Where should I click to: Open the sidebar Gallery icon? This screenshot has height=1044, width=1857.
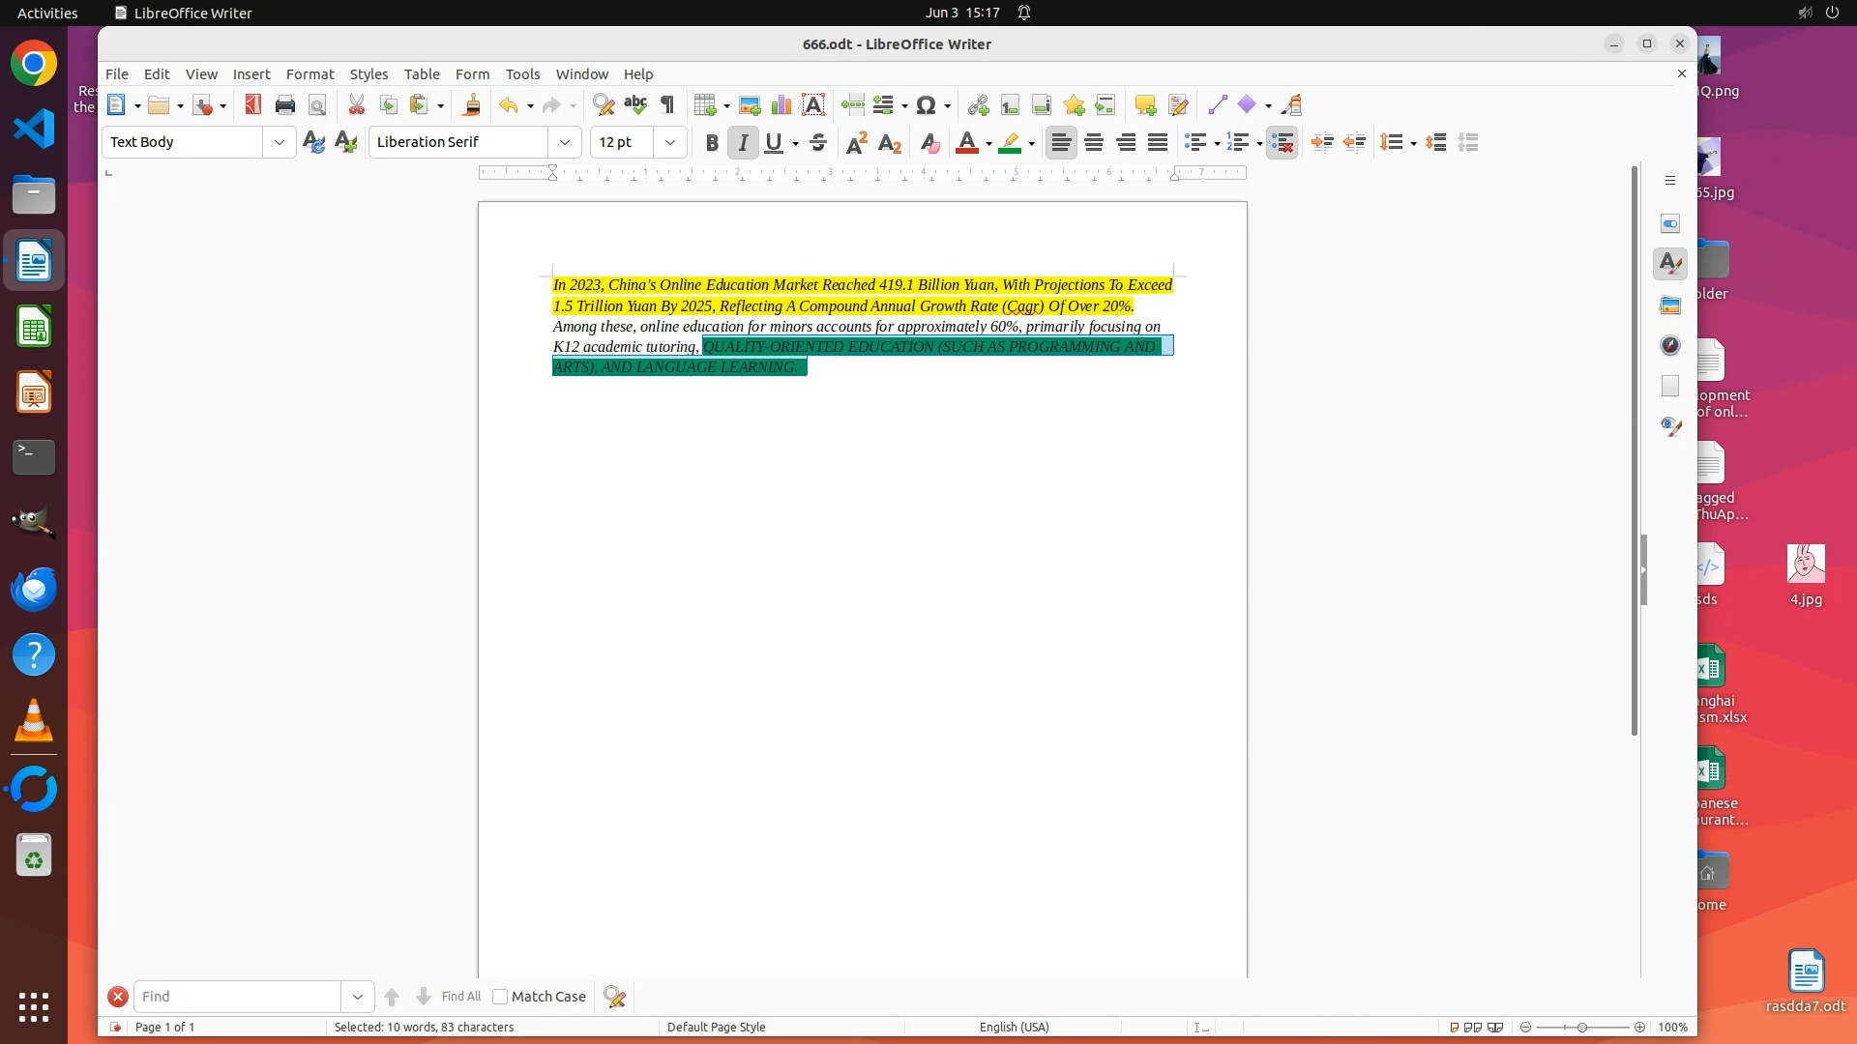coord(1670,305)
